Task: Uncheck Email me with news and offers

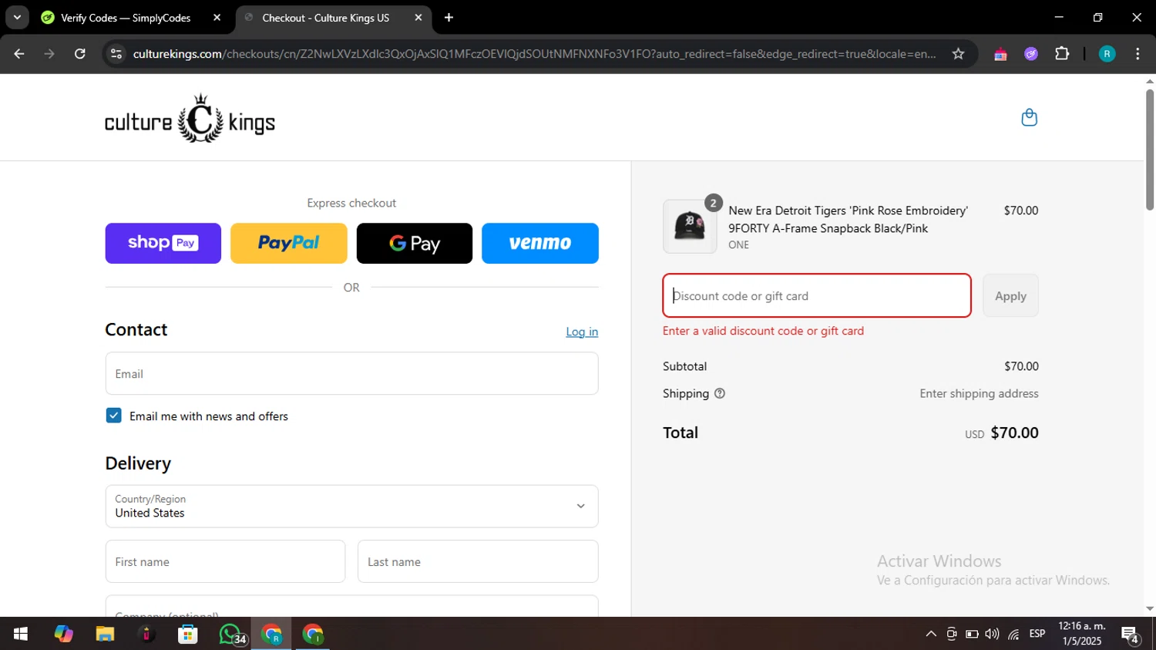Action: [x=113, y=416]
